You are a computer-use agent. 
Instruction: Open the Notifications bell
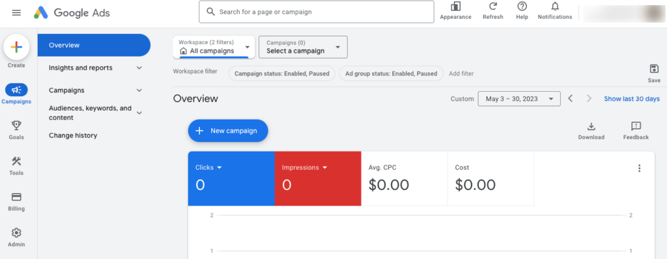[555, 11]
